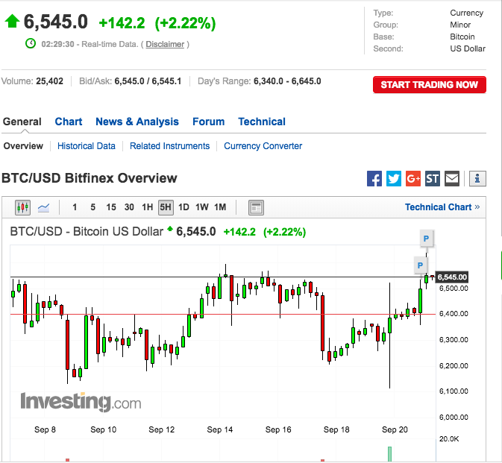
Task: Click the green volume bar near Sep 20
Action: click(x=389, y=454)
